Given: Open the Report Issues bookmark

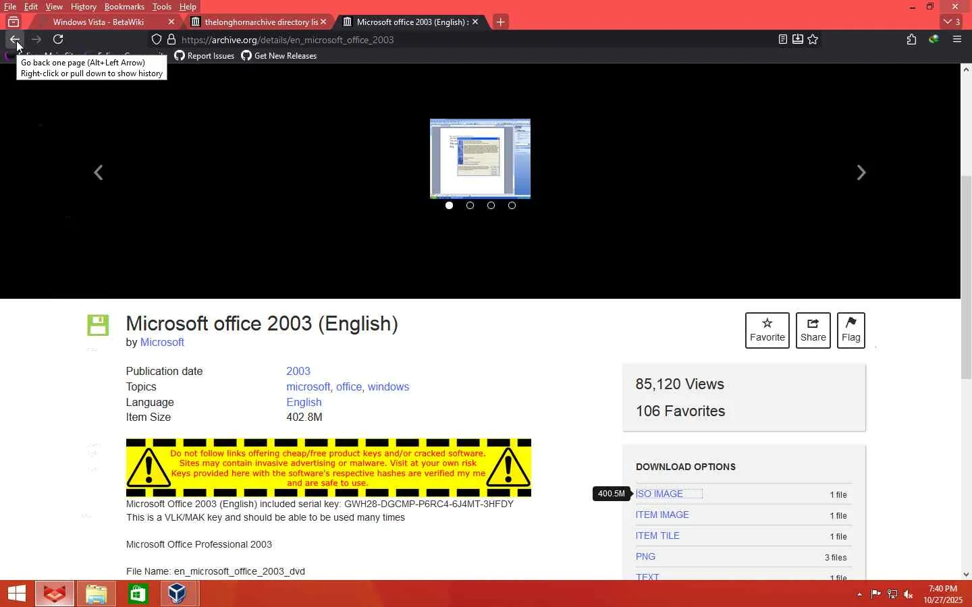Looking at the screenshot, I should click(205, 56).
